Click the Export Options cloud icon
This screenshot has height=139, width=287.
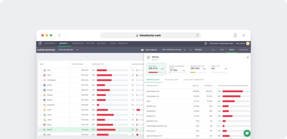click(142, 50)
